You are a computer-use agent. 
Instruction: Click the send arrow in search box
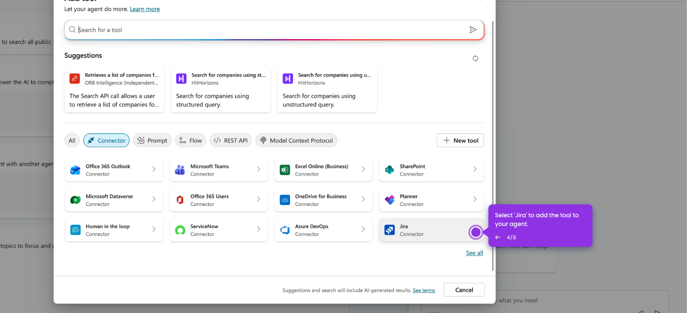coord(473,30)
